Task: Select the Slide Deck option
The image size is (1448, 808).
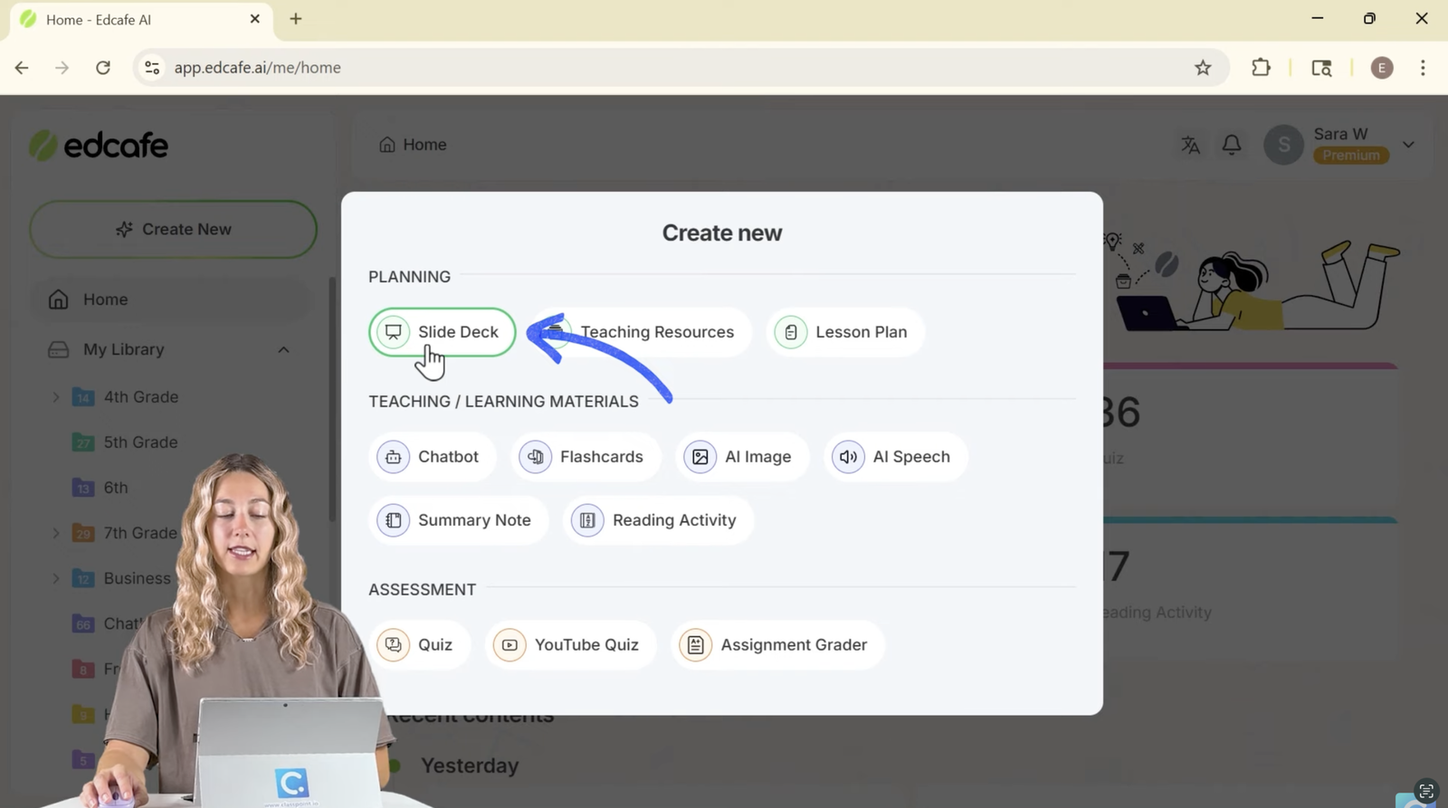Action: (x=443, y=332)
